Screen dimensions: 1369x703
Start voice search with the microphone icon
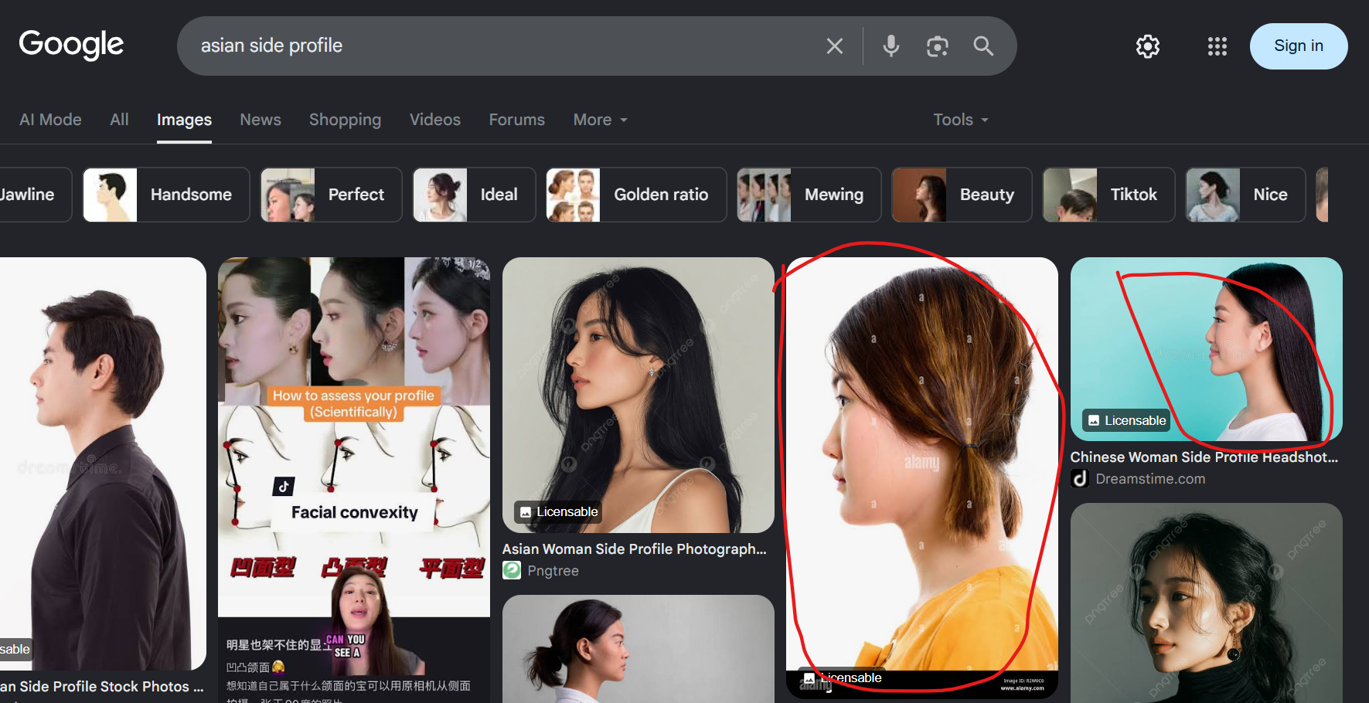pos(891,46)
